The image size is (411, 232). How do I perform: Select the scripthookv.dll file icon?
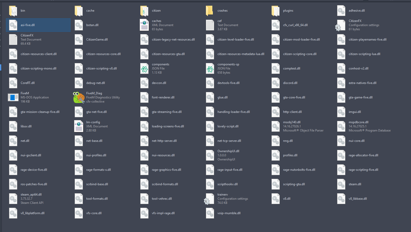(210, 184)
